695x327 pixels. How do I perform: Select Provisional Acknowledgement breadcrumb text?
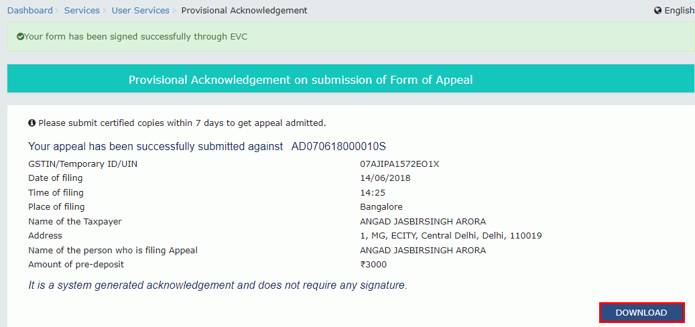coord(244,10)
